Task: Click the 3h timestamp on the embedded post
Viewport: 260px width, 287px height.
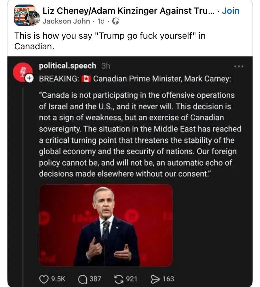Action: (x=106, y=66)
